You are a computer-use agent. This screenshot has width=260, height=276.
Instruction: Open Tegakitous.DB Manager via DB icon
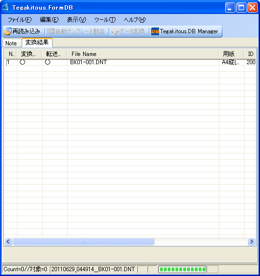tap(155, 31)
